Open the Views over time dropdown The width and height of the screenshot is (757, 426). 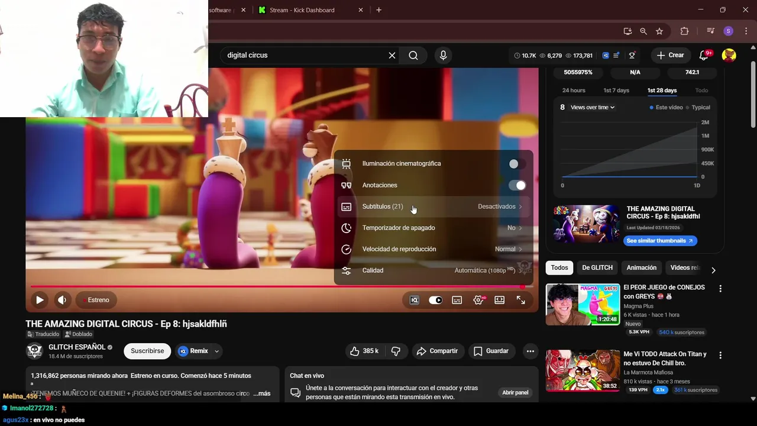[x=593, y=107]
